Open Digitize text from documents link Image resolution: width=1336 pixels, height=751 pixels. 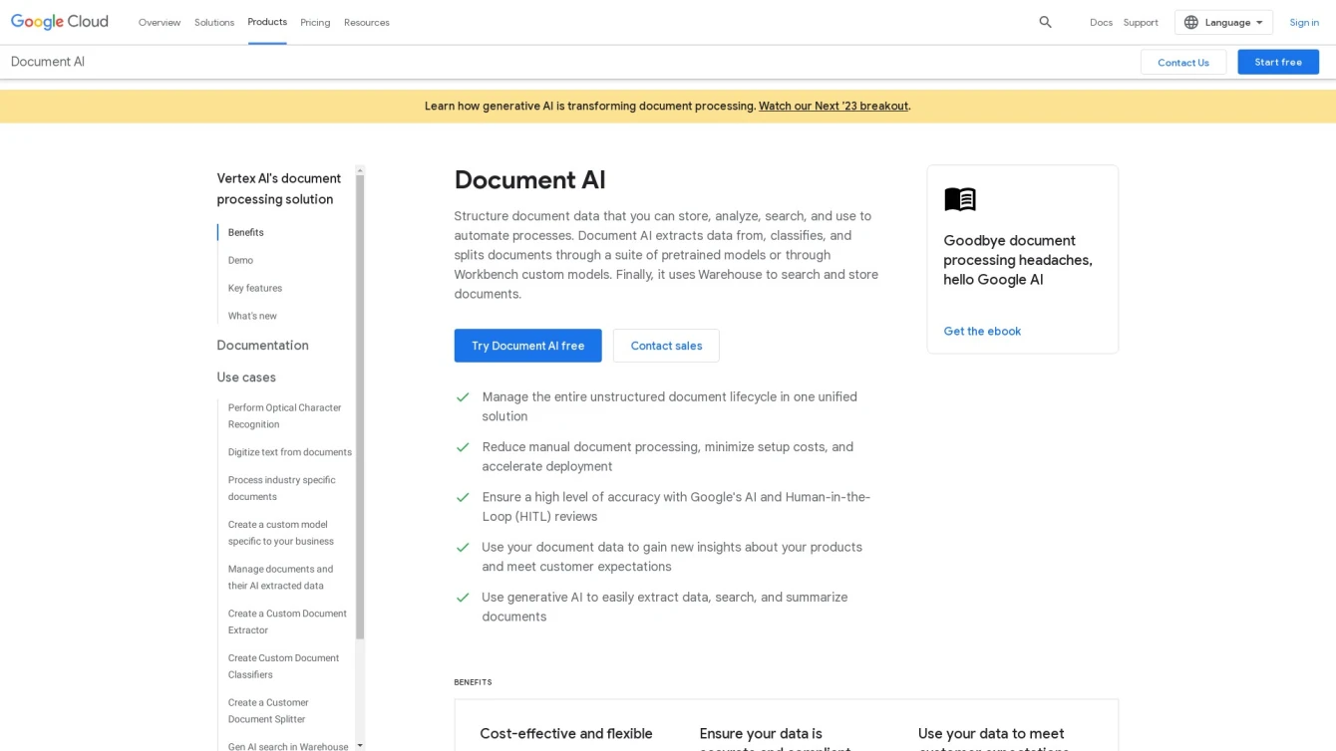290,452
